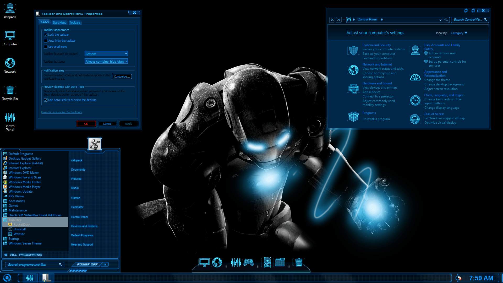The image size is (503, 283).
Task: Click the Appearance and Personalization icon
Action: pyautogui.click(x=415, y=77)
